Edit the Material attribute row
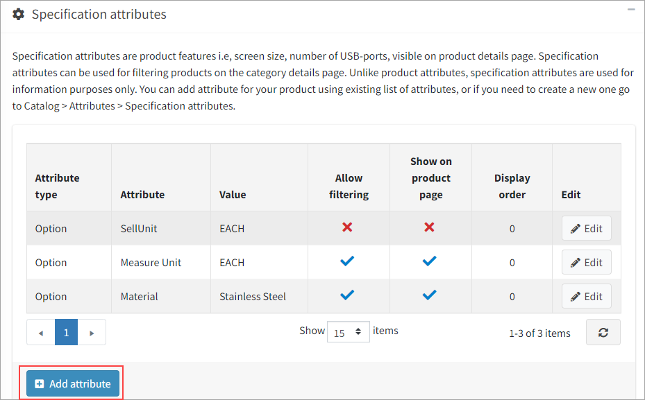Screen dimensions: 645x400 [x=586, y=297]
